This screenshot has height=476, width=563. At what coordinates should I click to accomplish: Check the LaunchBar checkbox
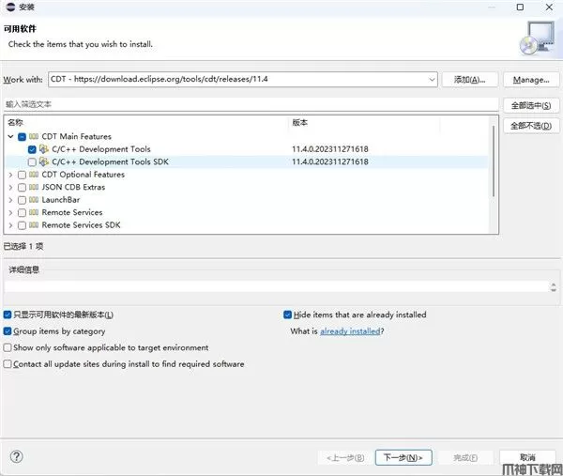pyautogui.click(x=22, y=200)
